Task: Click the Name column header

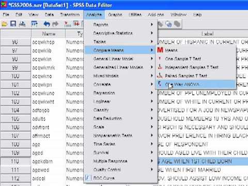Action: (x=49, y=34)
